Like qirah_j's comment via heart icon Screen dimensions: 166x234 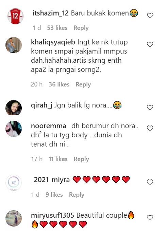150,108
